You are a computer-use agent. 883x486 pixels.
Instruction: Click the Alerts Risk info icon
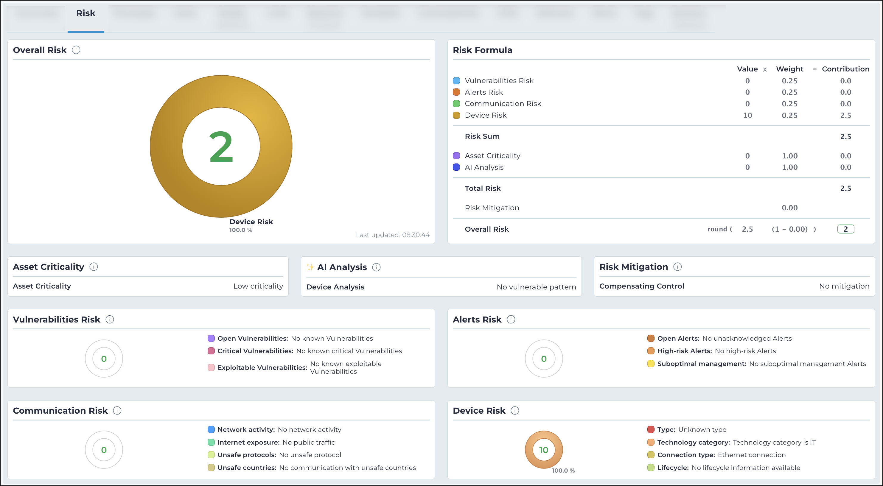[511, 320]
